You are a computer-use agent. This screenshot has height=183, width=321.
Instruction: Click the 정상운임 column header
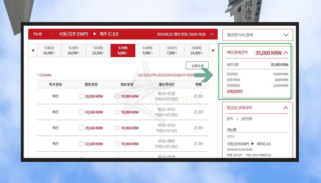pyautogui.click(x=127, y=84)
